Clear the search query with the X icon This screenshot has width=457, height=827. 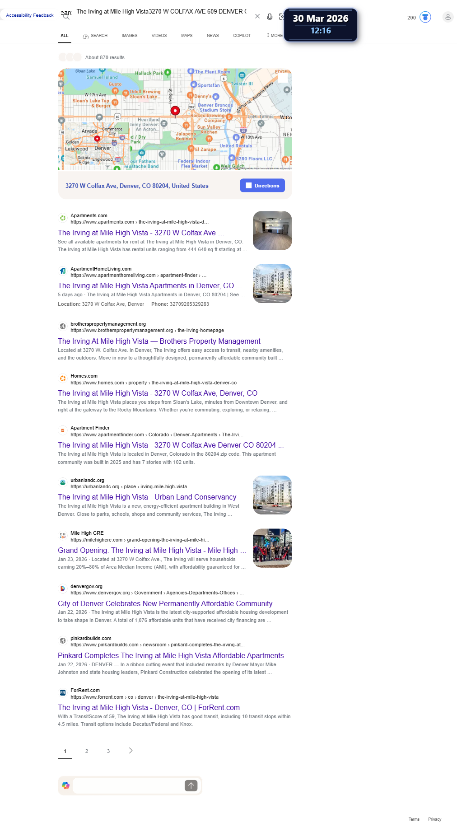(x=257, y=16)
